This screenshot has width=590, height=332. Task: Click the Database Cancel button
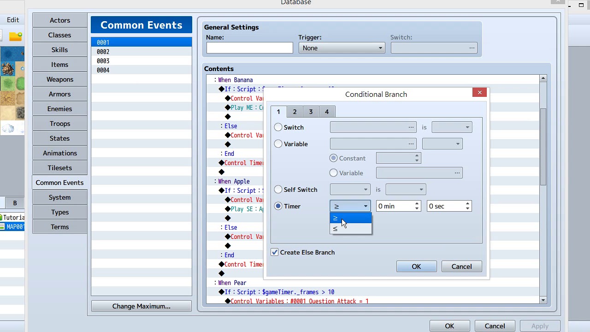495,326
